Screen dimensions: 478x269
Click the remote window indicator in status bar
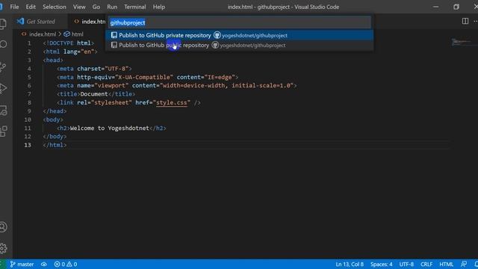coord(1,264)
